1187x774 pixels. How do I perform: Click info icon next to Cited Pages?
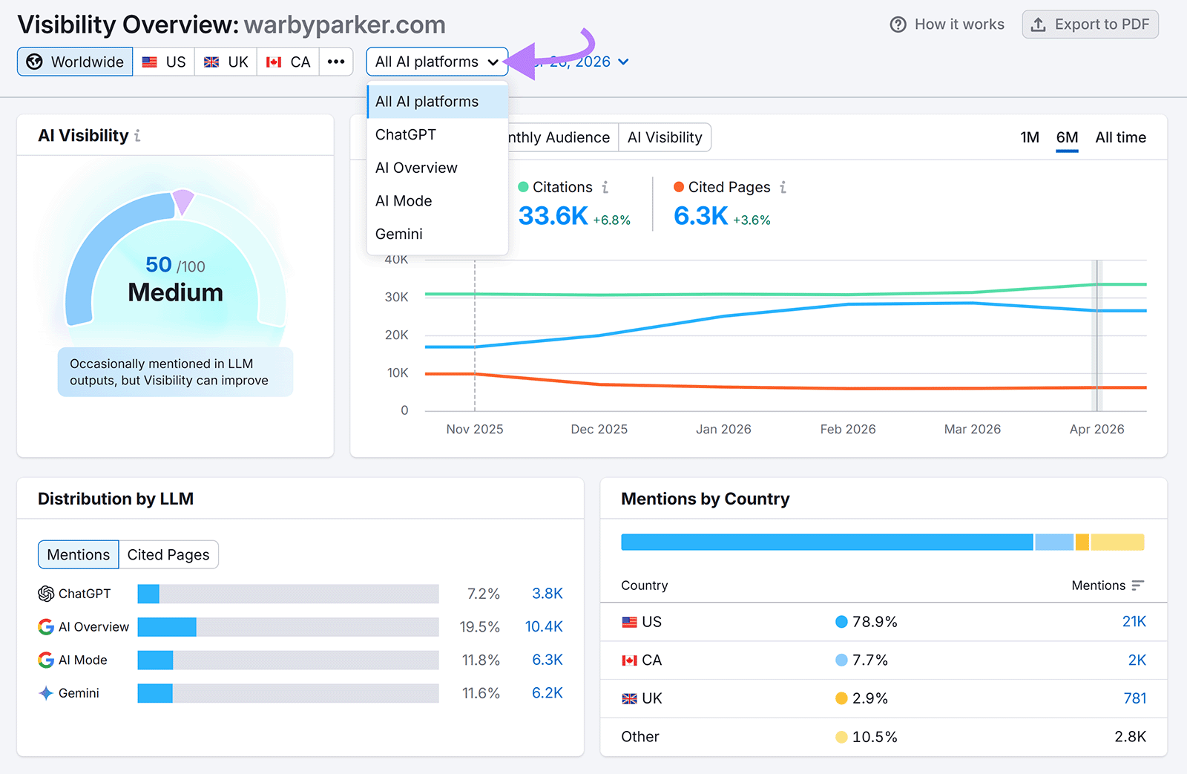tap(783, 187)
